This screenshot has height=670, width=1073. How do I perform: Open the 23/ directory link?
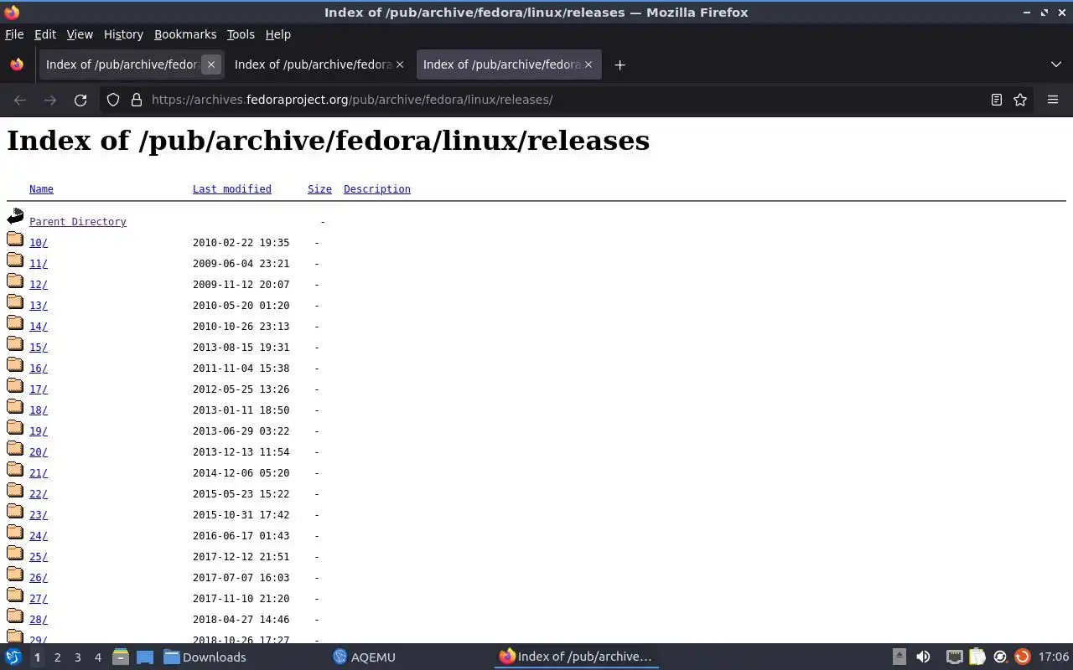[39, 515]
